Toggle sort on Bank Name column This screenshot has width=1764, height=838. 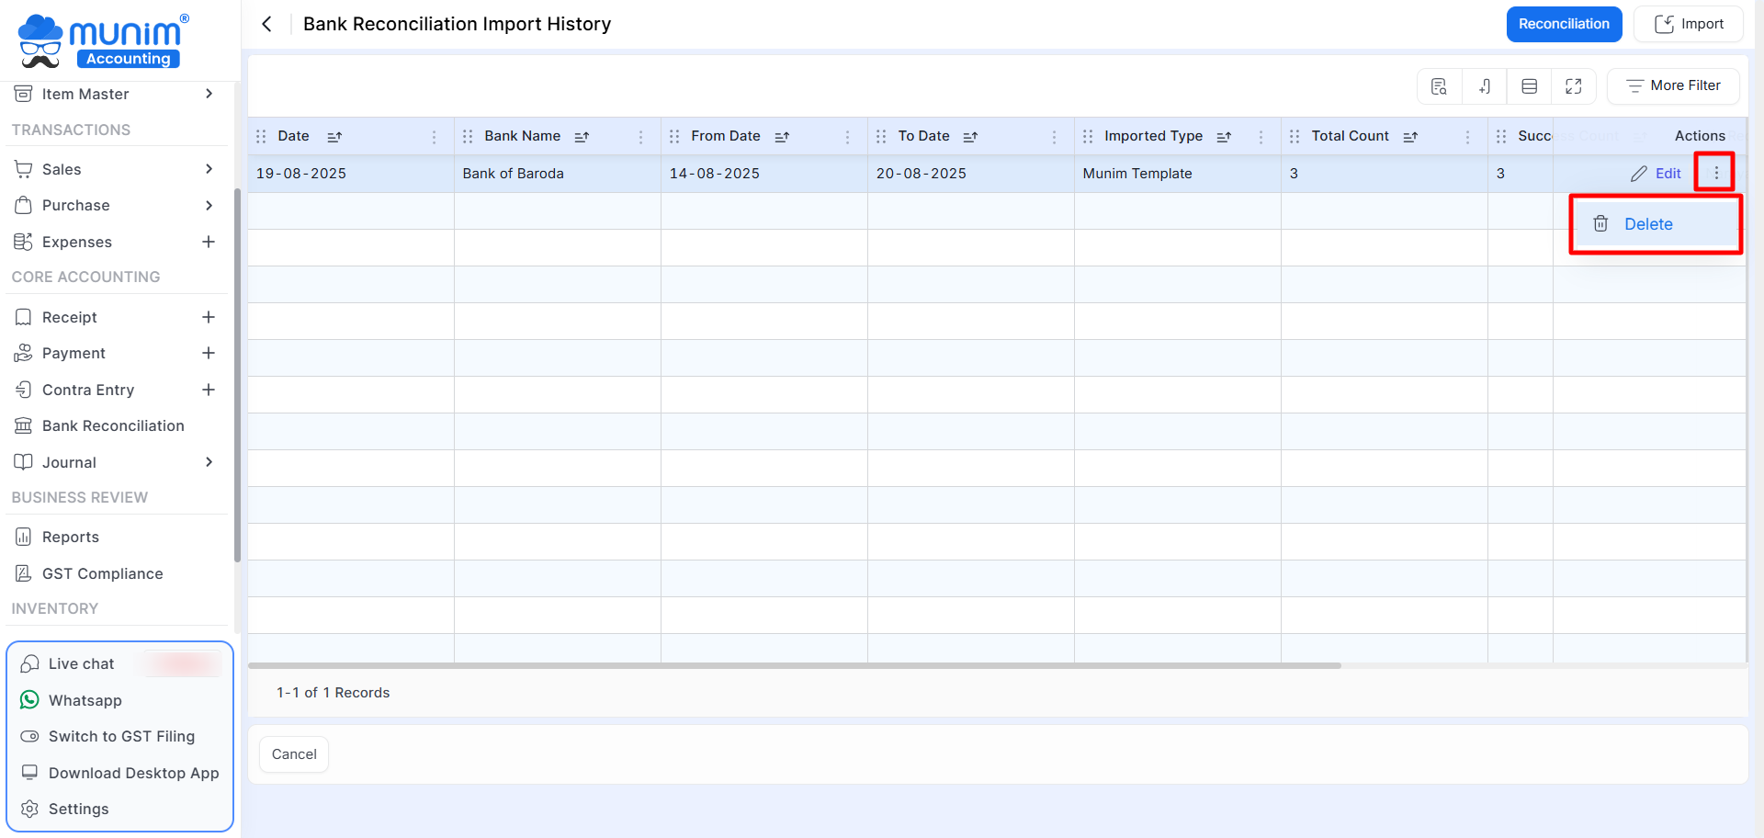(x=582, y=137)
